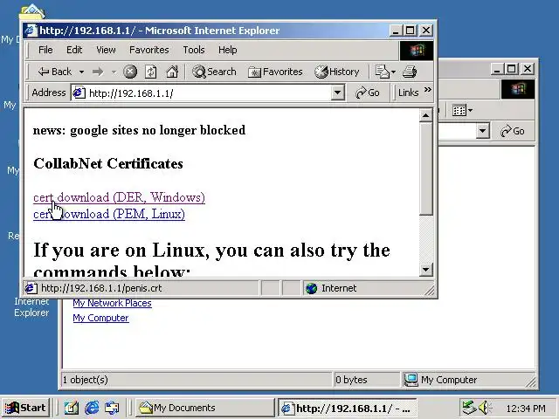Open the Favorites toolbar button
This screenshot has height=419, width=559.
click(x=275, y=72)
